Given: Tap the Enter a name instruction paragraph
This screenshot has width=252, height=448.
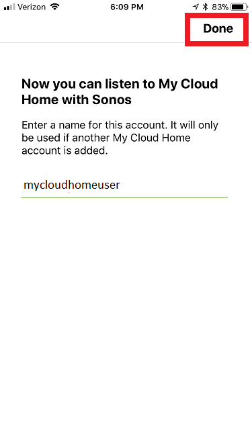Looking at the screenshot, I should click(x=120, y=138).
